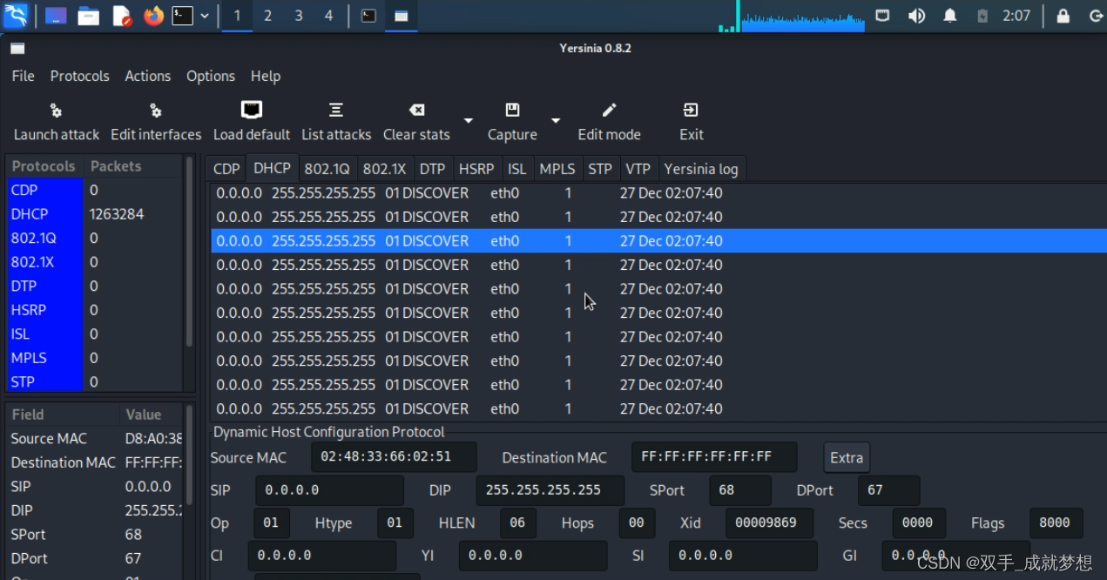Click the Yersinia window menu icon
The width and height of the screenshot is (1107, 580).
(17, 49)
